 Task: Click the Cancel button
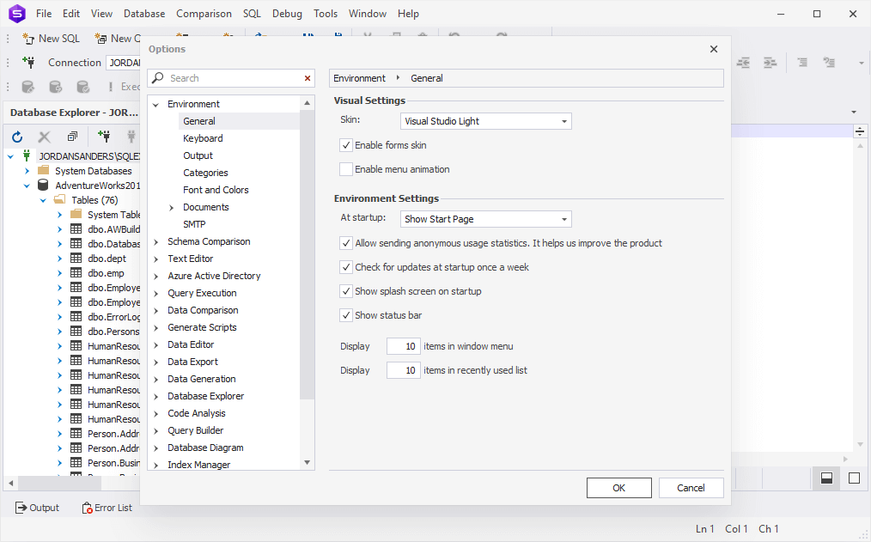(691, 488)
